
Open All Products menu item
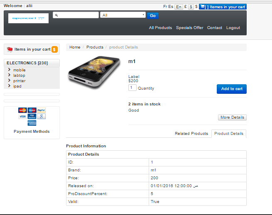[x=160, y=28]
